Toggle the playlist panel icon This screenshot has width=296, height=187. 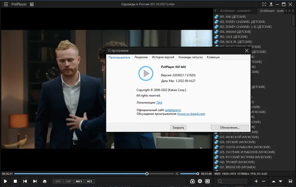(208, 181)
